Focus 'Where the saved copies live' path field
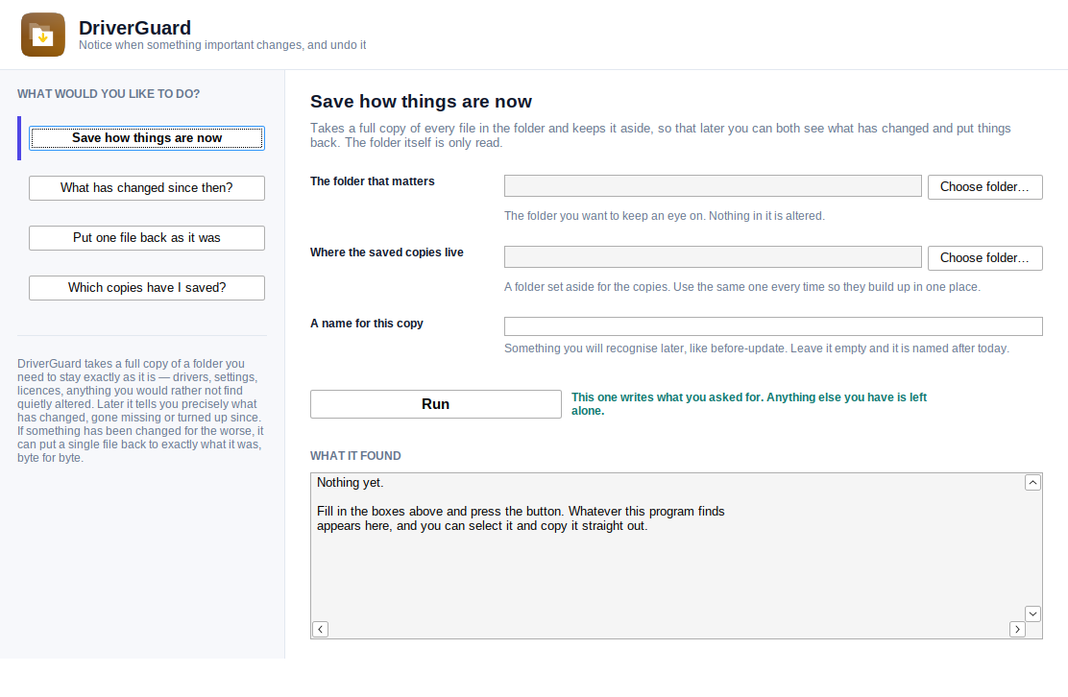1068x697 pixels. coord(713,256)
